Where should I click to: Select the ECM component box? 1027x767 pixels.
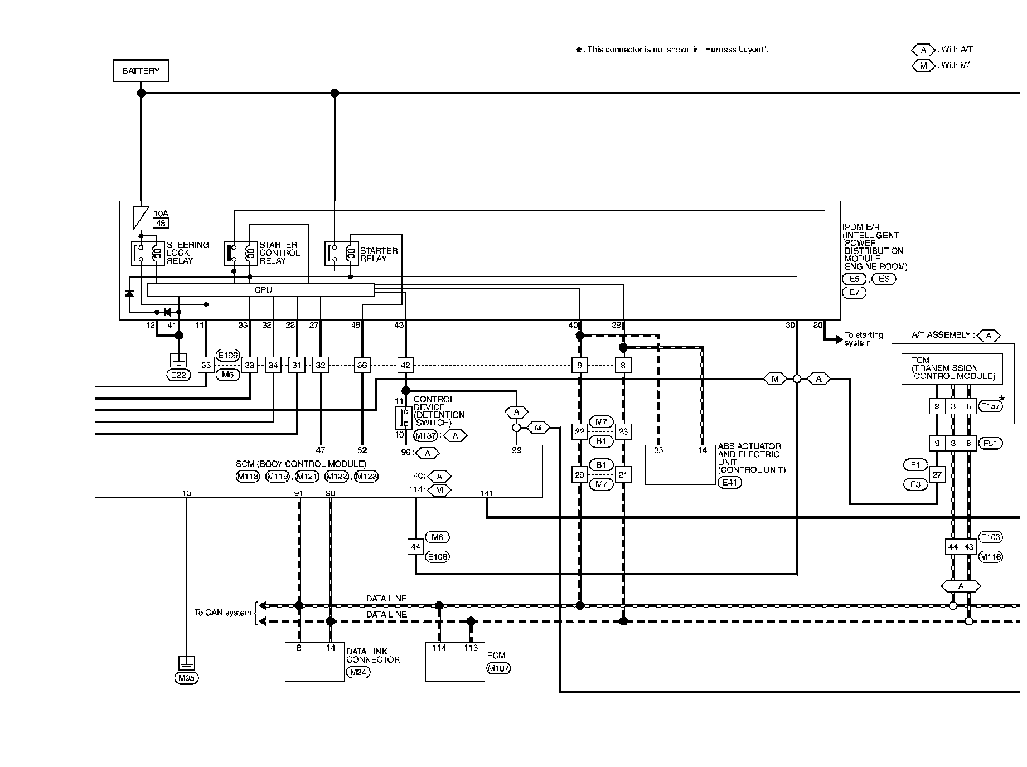point(454,662)
